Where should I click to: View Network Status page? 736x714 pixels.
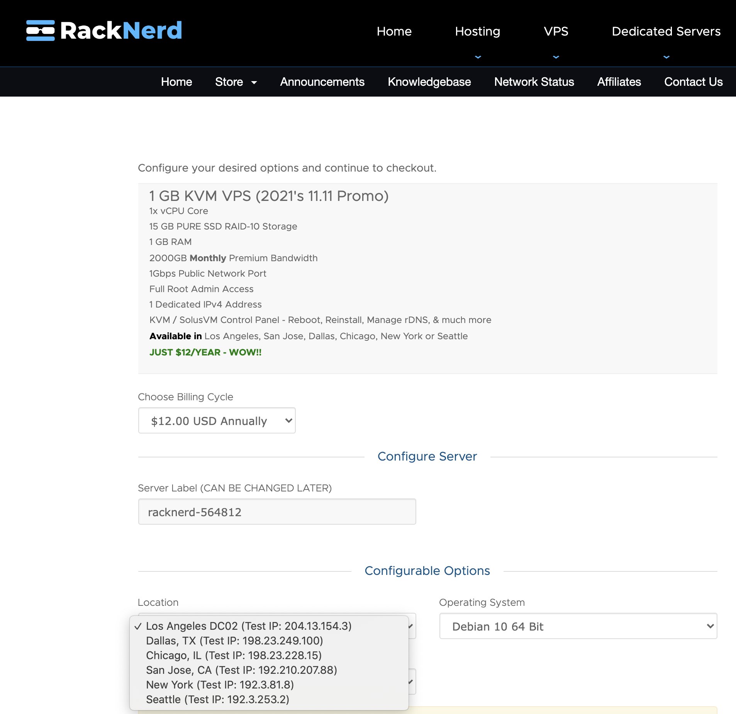tap(534, 82)
